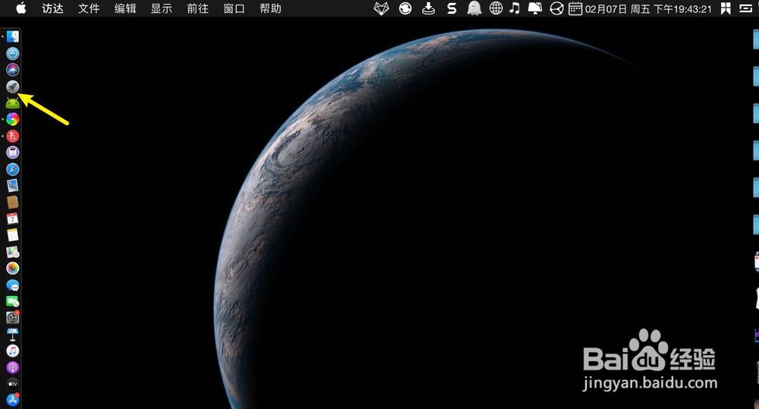759x409 pixels.
Task: Click the download tray status icon
Action: click(428, 8)
